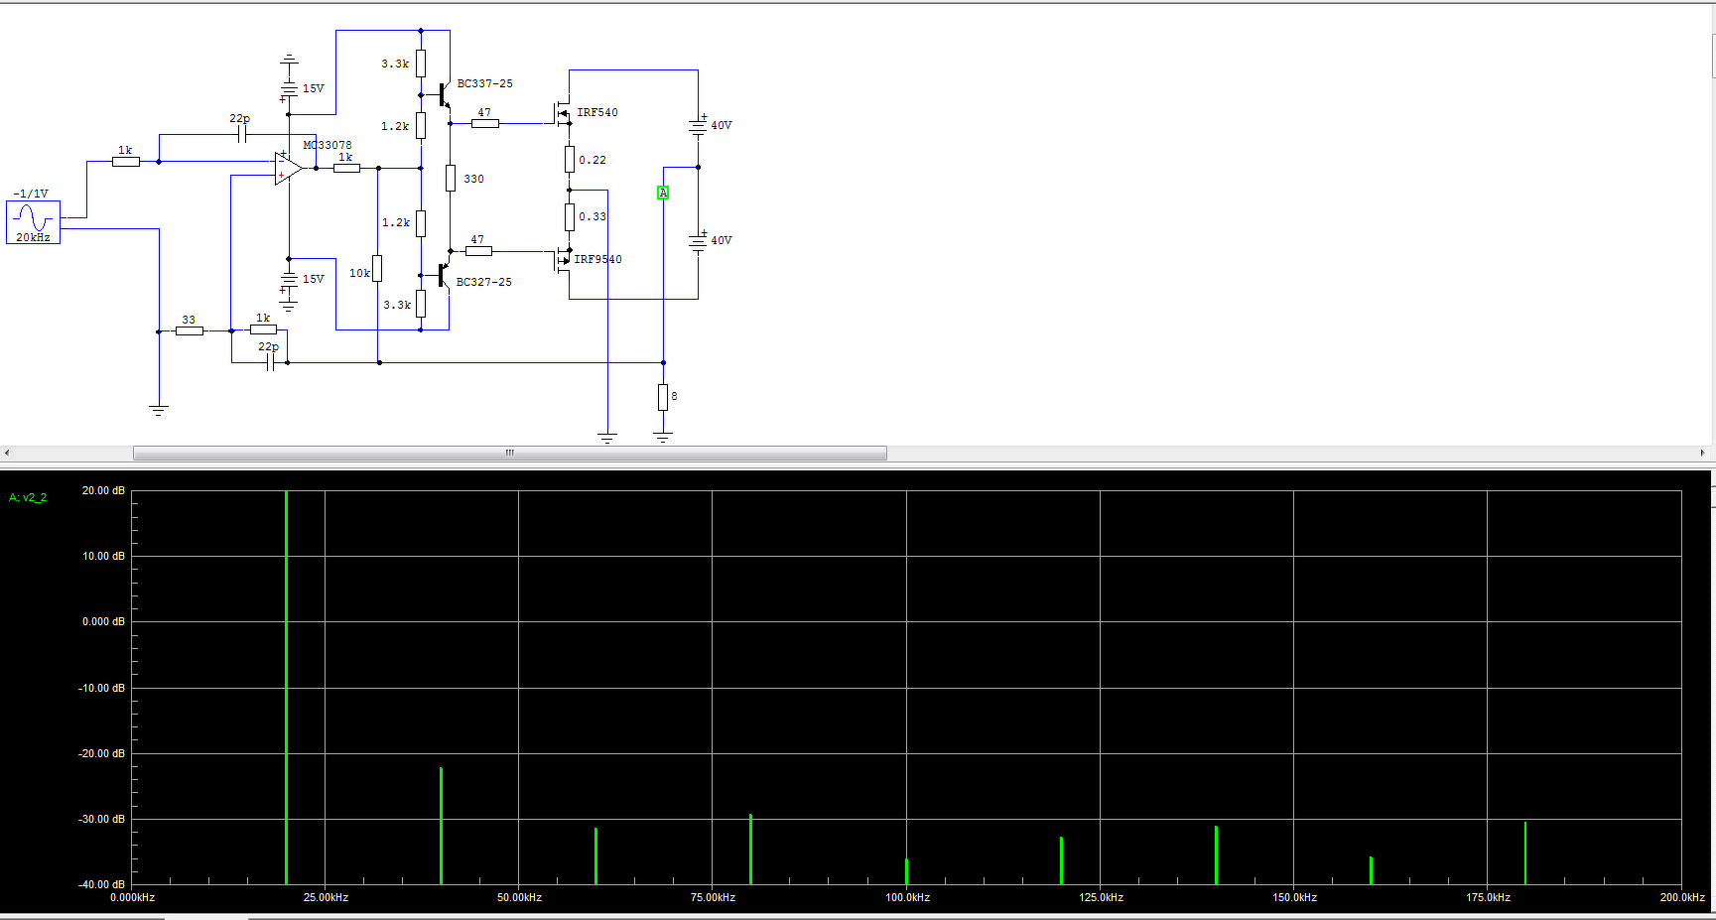Screen dimensions: 1716x920
Task: Click the MC33078 op-amp symbol
Action: coord(288,169)
